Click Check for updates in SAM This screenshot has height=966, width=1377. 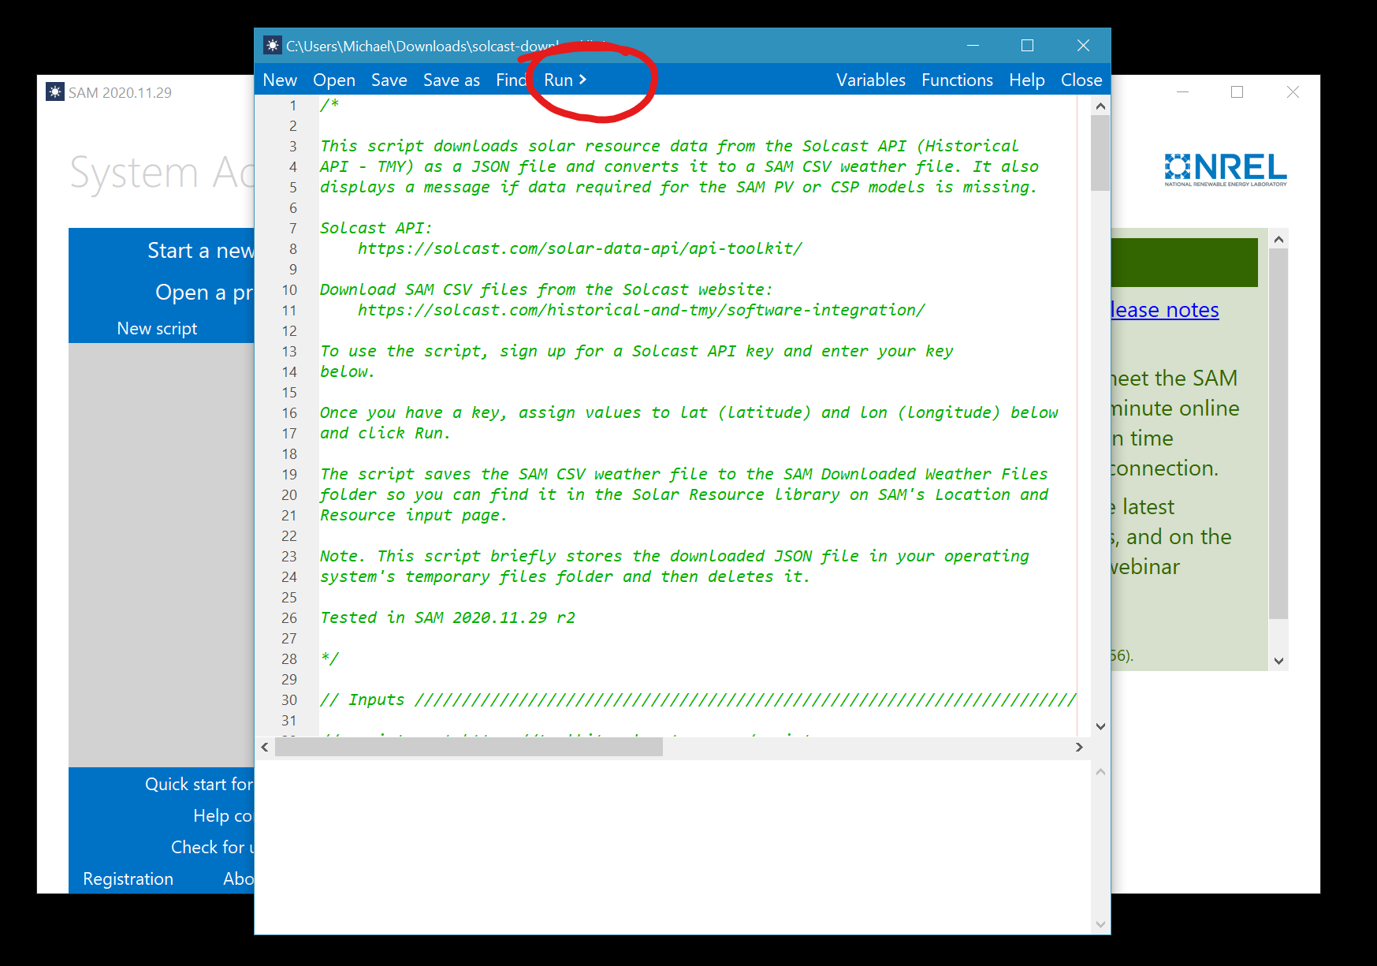tap(212, 847)
